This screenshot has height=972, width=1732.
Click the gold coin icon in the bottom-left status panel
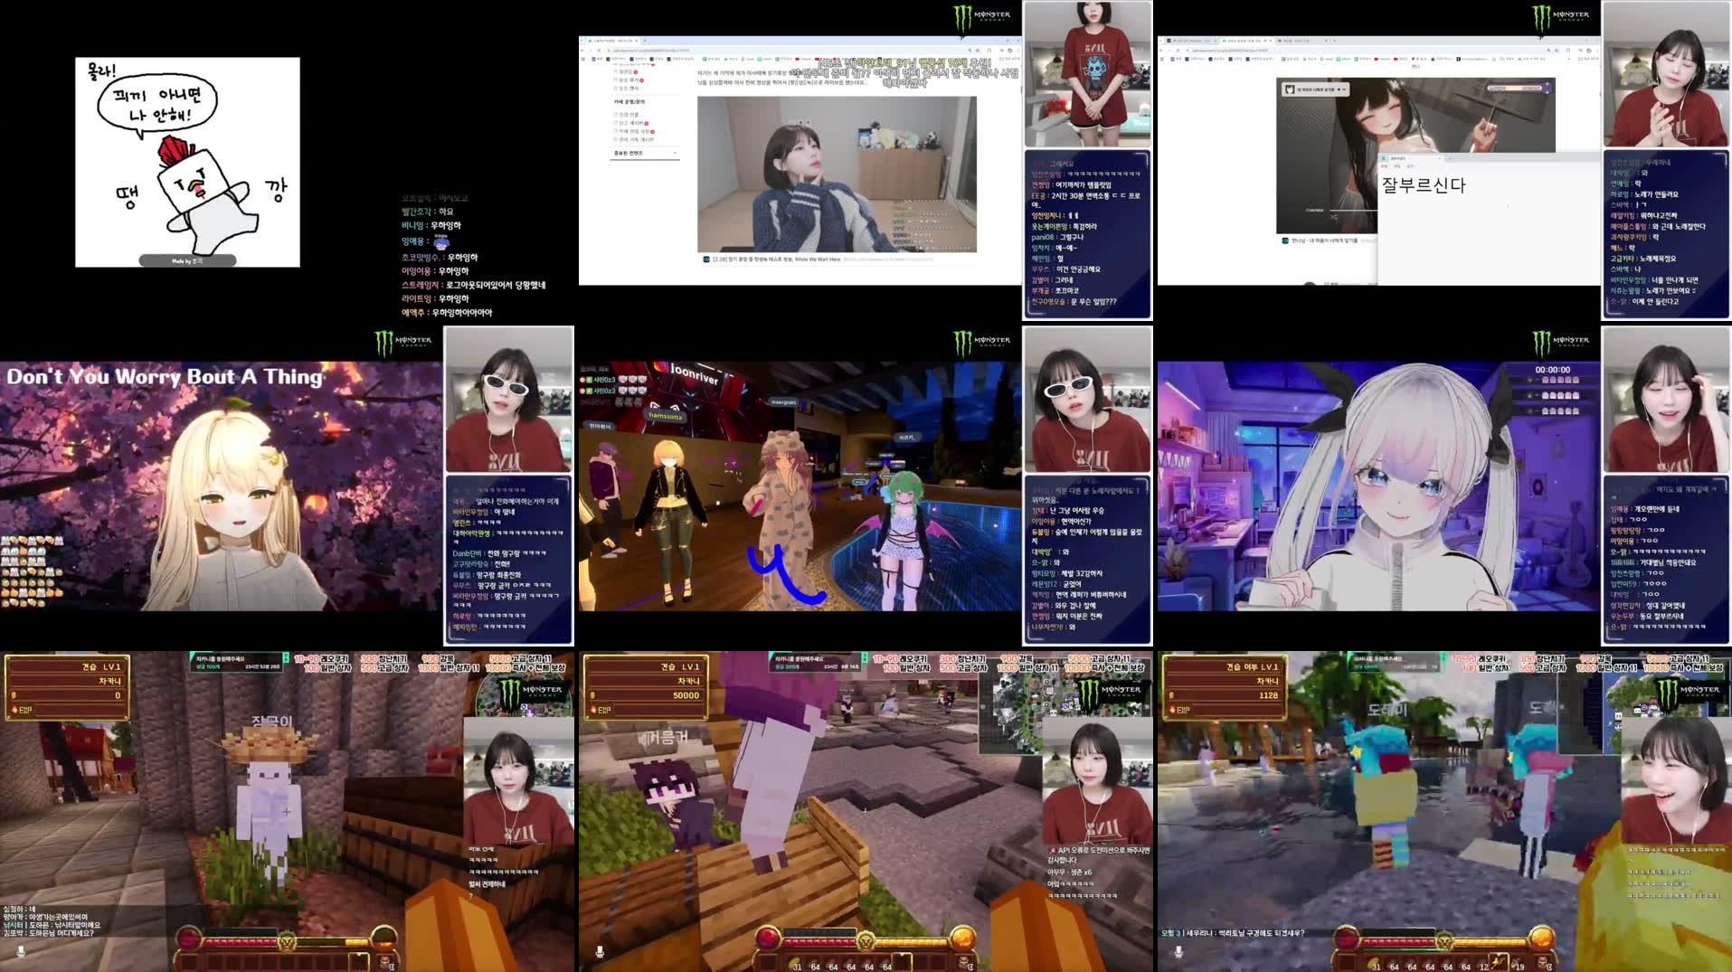[x=14, y=695]
